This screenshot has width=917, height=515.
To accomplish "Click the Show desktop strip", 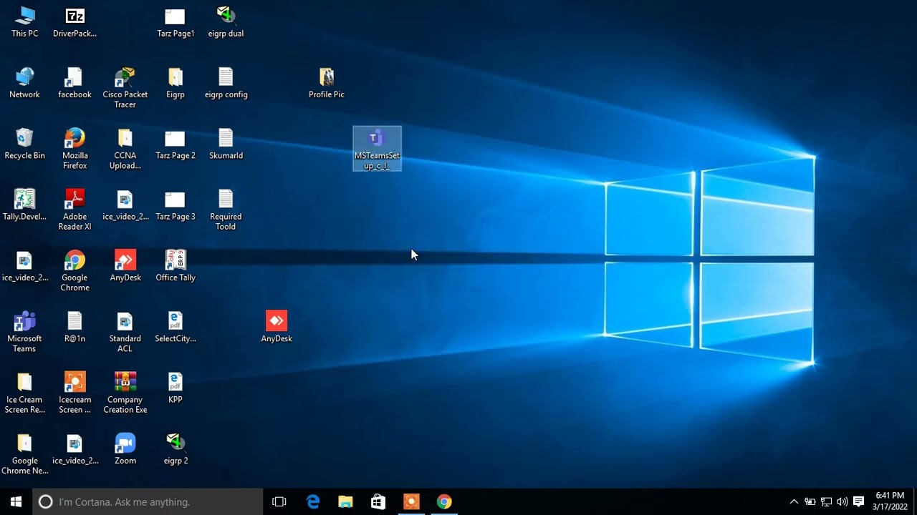I will tap(915, 501).
